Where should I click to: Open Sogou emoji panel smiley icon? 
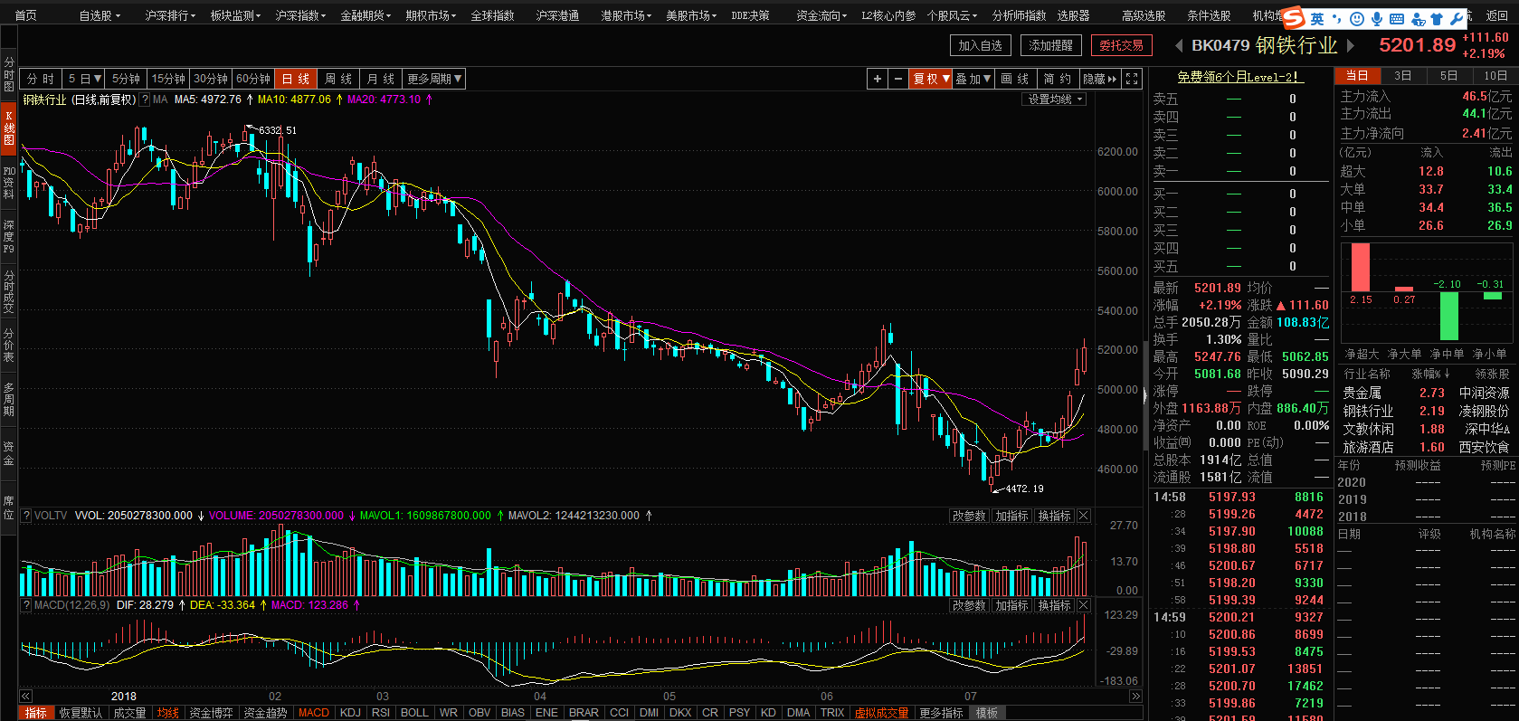click(x=1357, y=19)
